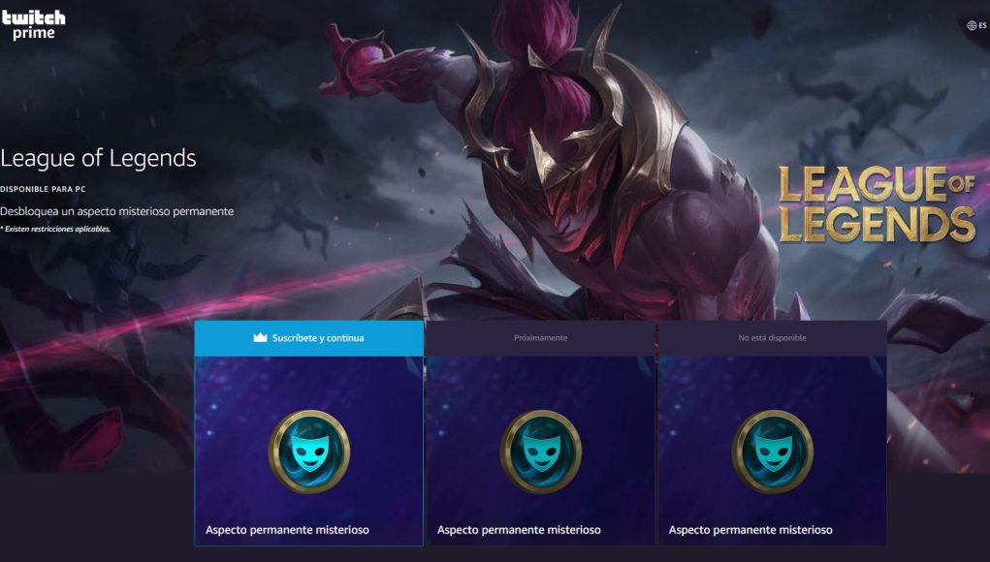This screenshot has width=990, height=562.
Task: Select the mask icon in the Suscríbete card
Action: [x=309, y=452]
